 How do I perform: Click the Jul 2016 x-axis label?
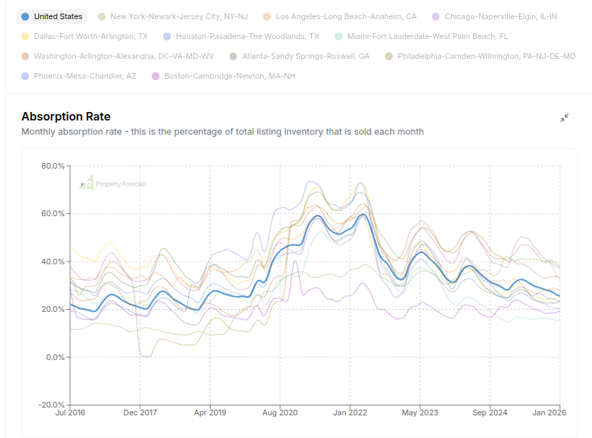point(70,412)
